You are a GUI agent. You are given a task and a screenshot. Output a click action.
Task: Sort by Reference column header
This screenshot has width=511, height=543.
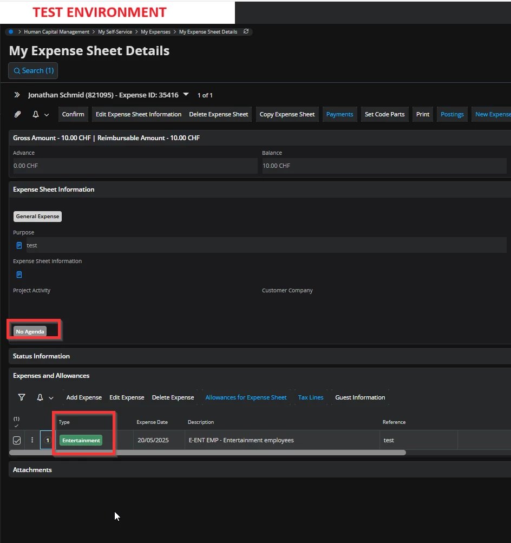pos(394,422)
